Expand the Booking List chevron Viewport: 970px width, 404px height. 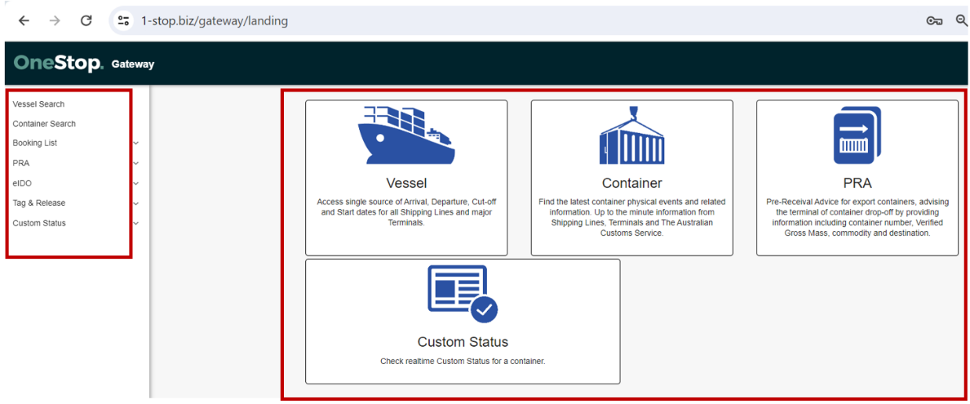click(x=136, y=144)
